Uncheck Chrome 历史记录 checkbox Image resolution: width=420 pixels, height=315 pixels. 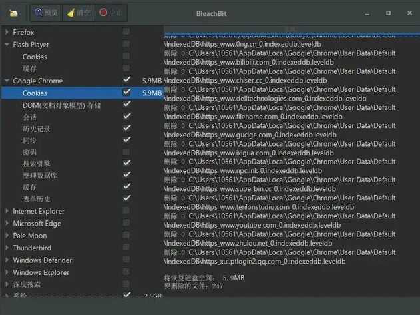tap(126, 128)
